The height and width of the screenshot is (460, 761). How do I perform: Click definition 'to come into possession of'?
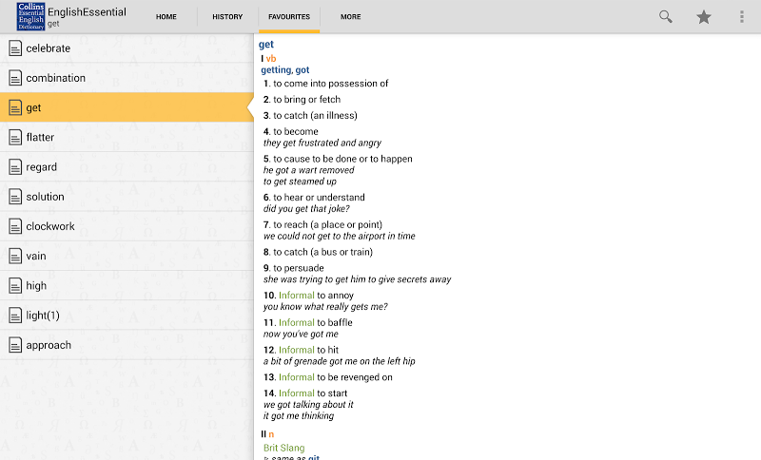tap(330, 84)
